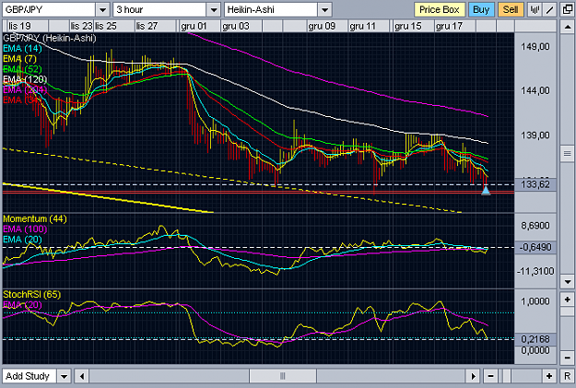Open the 3 hour timeframe dropdown arrow
Image resolution: width=576 pixels, height=388 pixels.
point(214,10)
